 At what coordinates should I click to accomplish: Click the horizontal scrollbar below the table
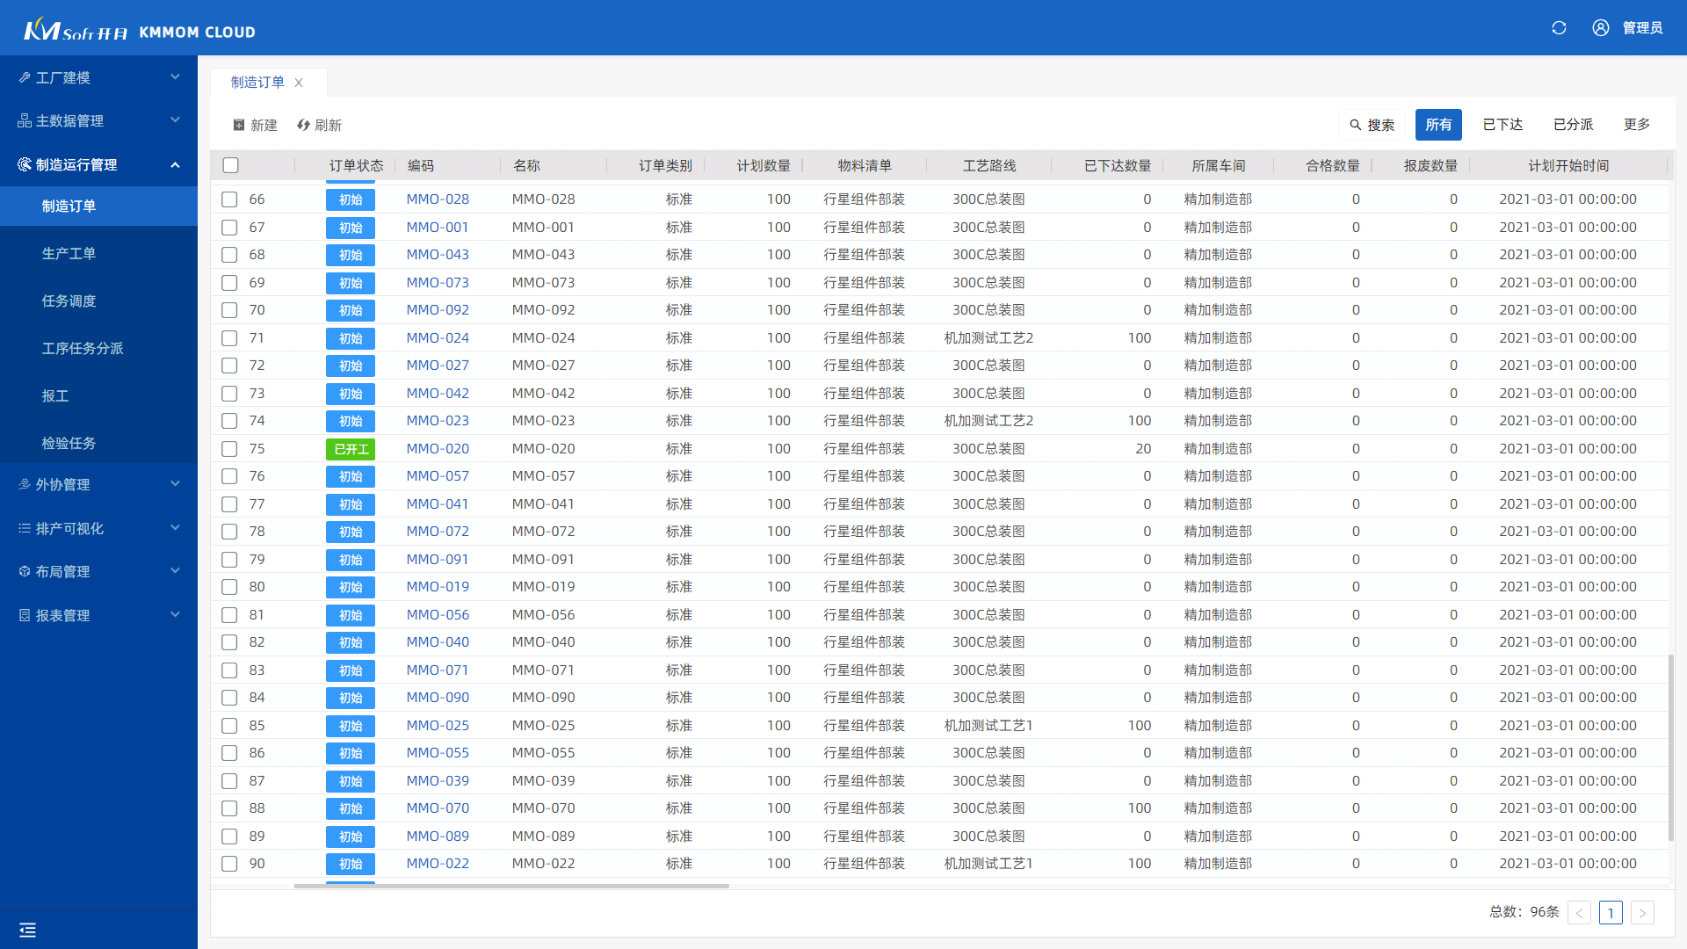click(511, 886)
